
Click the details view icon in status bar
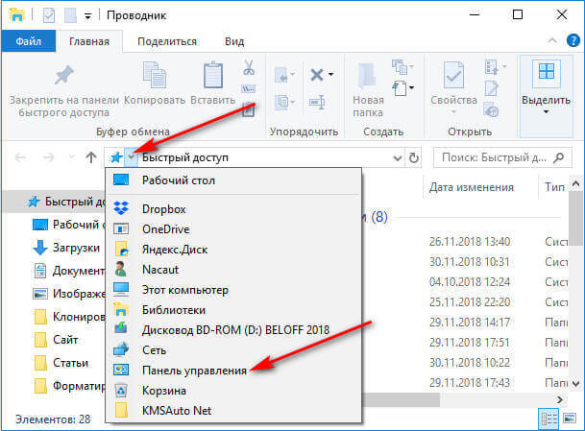coord(548,419)
